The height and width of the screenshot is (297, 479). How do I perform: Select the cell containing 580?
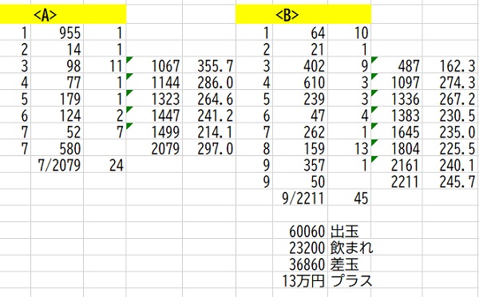57,148
